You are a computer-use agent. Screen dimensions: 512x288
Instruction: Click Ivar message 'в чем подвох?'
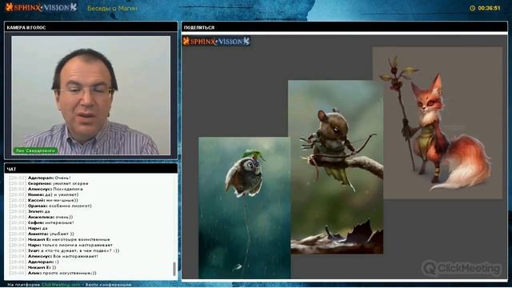(x=64, y=250)
